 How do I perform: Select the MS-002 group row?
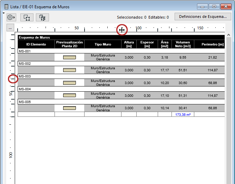click(x=121, y=64)
